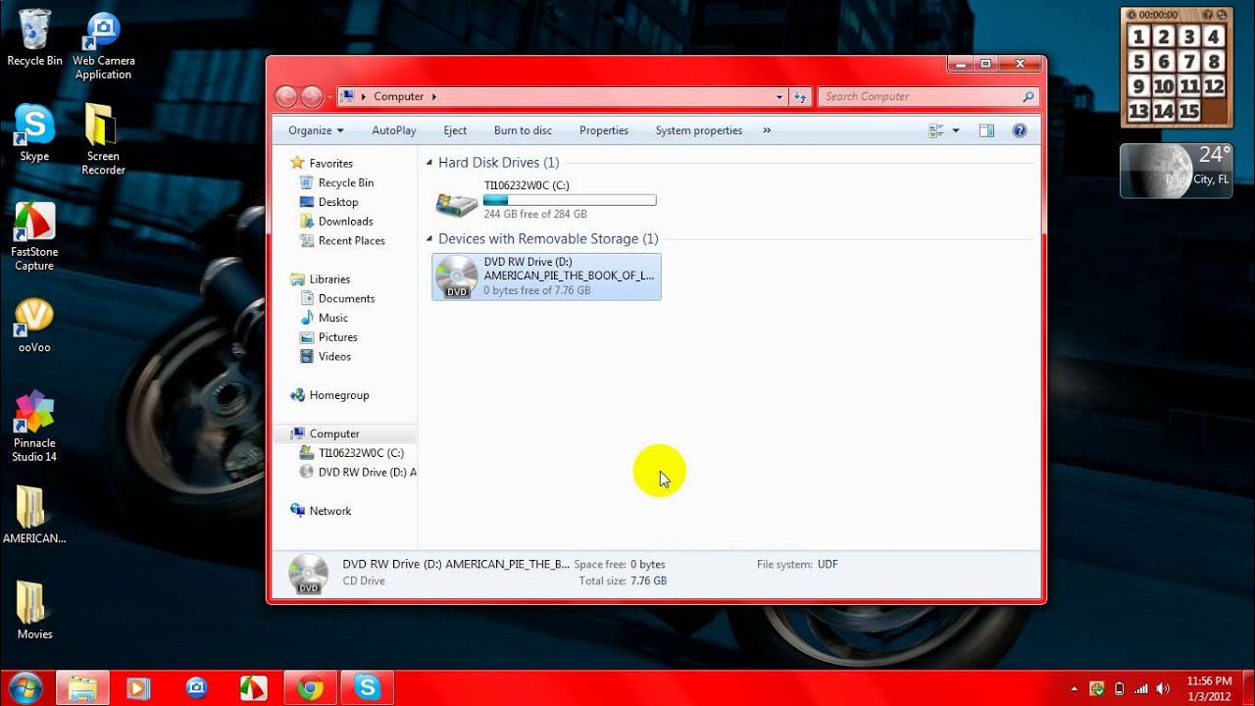Viewport: 1255px width, 706px height.
Task: Click Burn to disc button
Action: point(523,130)
